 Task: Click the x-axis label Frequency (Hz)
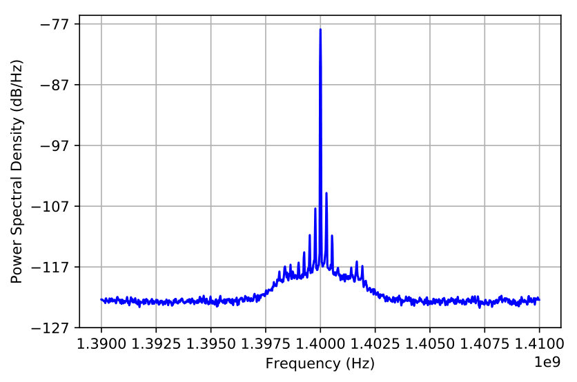pos(320,363)
